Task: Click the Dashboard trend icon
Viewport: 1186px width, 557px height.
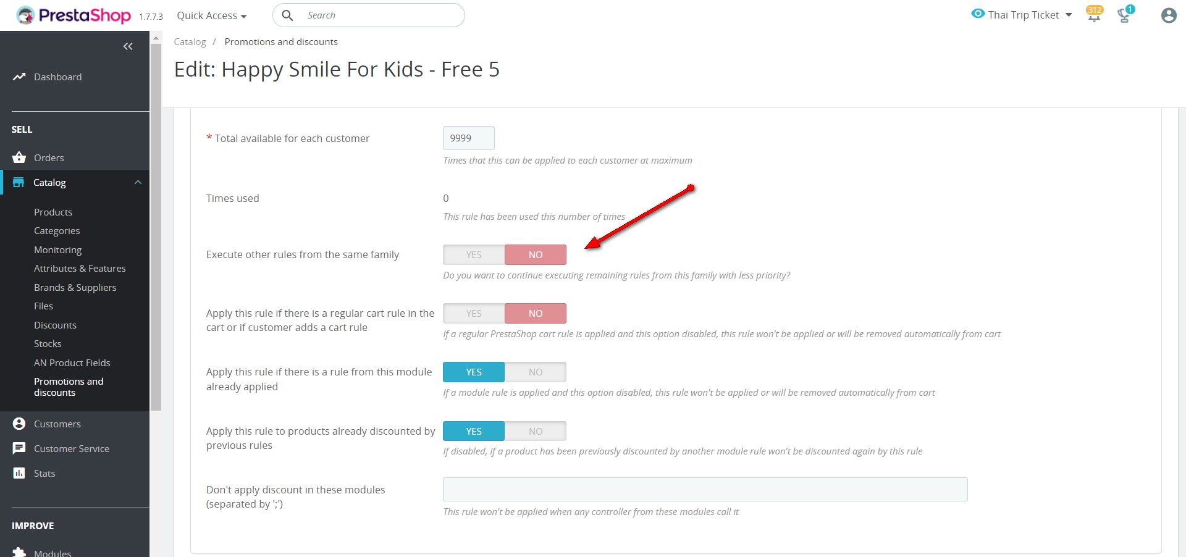Action: pos(19,77)
